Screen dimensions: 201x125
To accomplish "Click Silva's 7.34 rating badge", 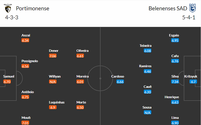I will click(x=175, y=82).
